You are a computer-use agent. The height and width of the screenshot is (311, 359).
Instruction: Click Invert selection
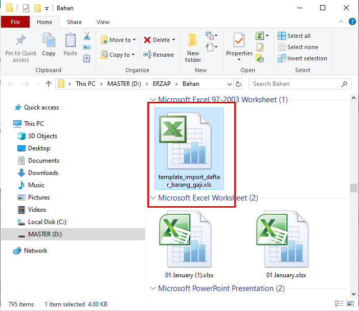coord(302,58)
